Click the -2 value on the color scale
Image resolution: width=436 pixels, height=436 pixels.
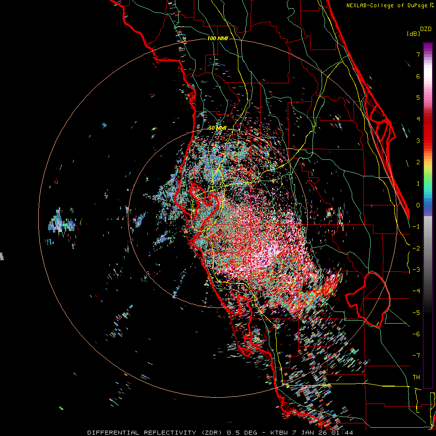(x=416, y=248)
